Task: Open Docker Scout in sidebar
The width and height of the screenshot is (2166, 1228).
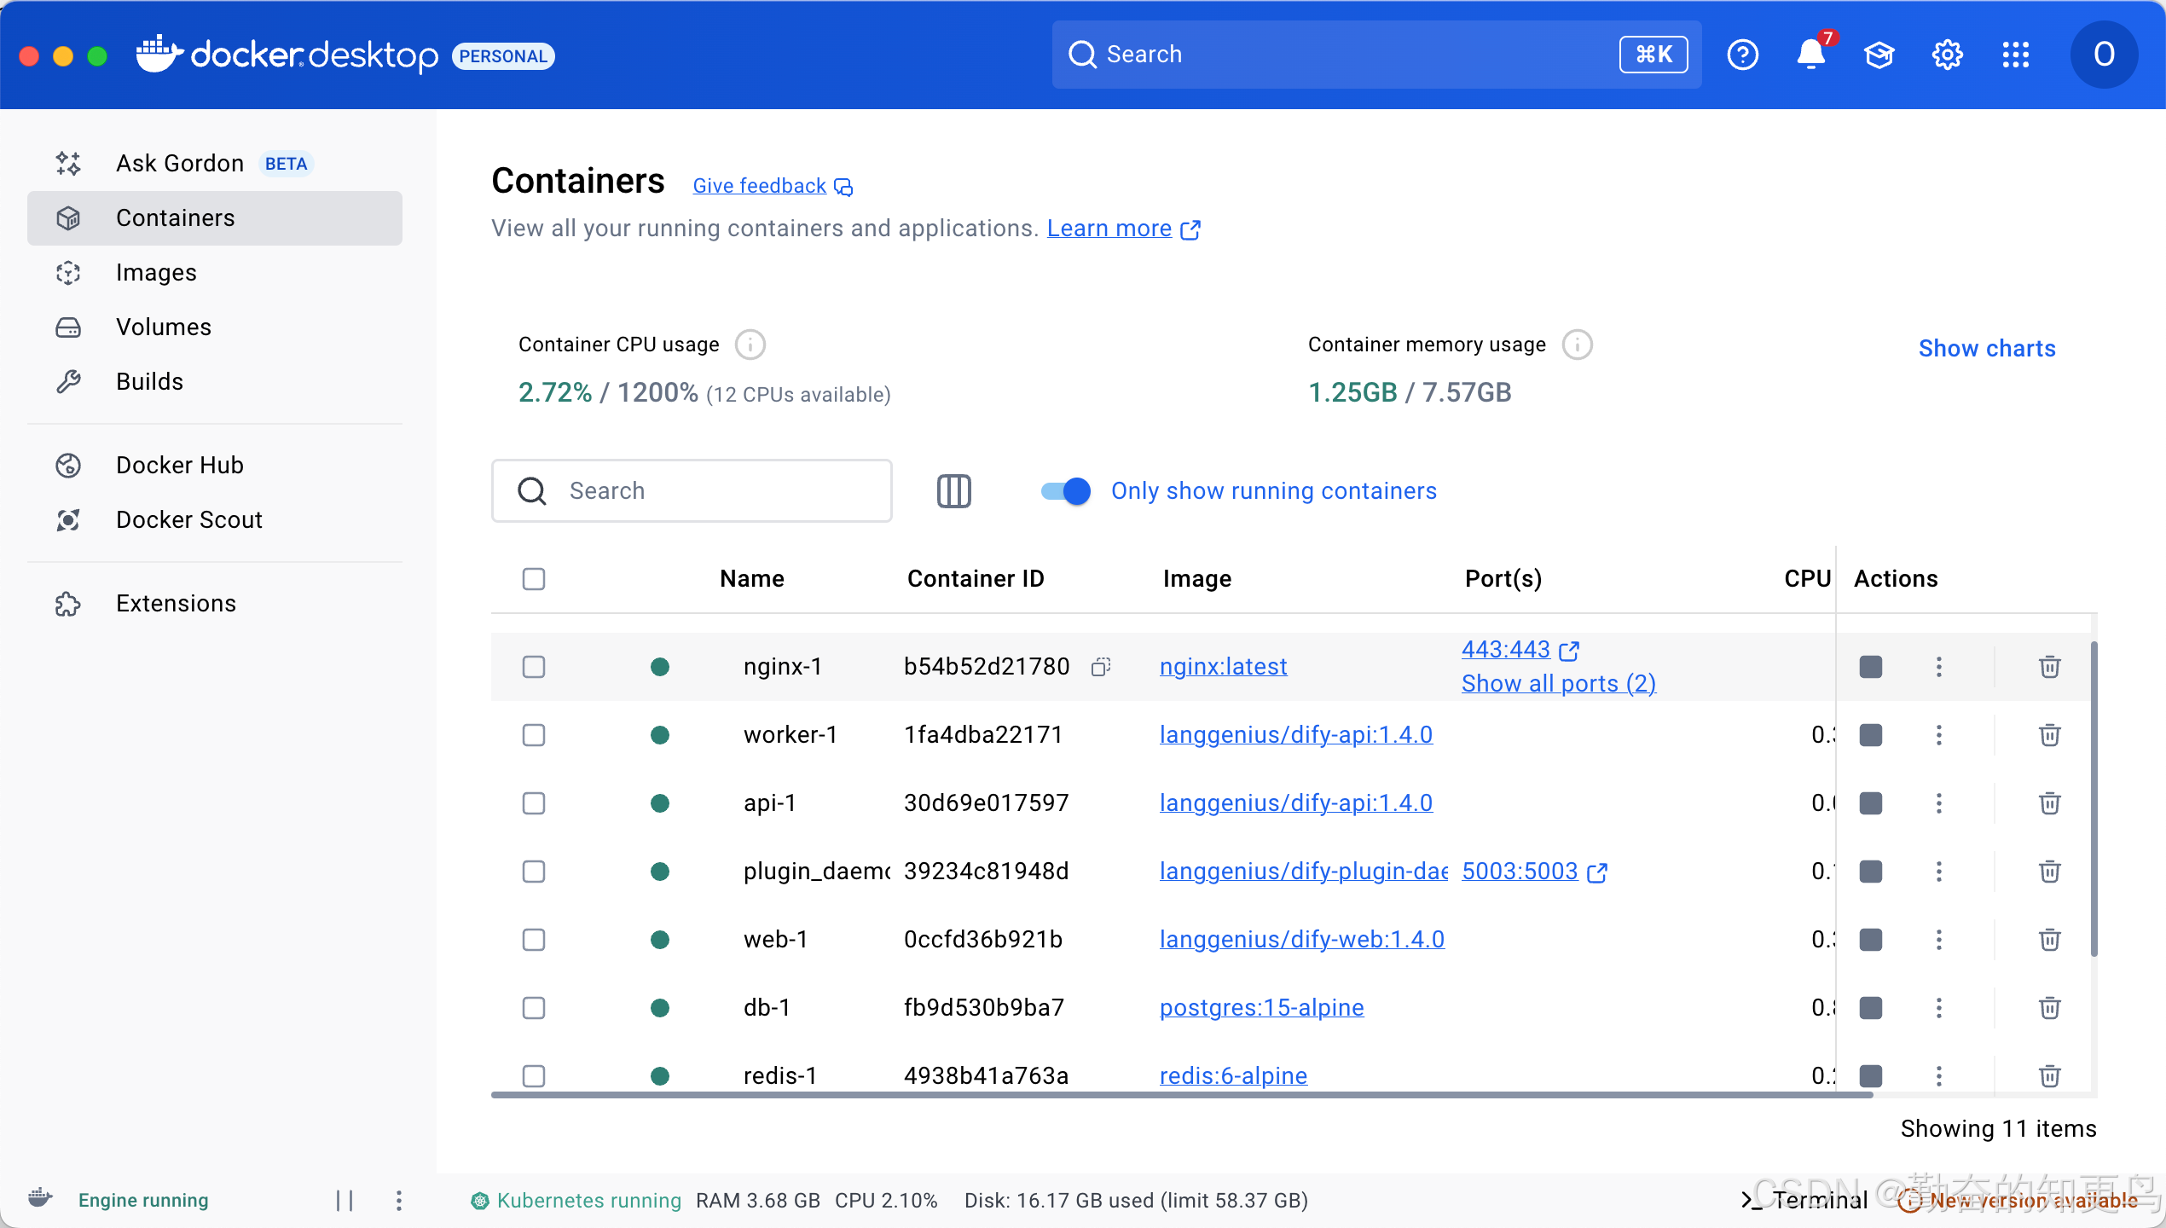Action: pyautogui.click(x=188, y=520)
